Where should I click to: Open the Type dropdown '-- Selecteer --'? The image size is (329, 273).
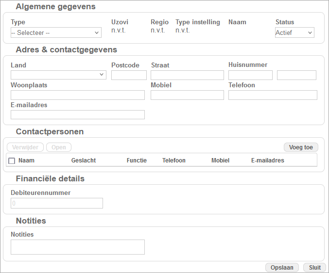point(56,33)
